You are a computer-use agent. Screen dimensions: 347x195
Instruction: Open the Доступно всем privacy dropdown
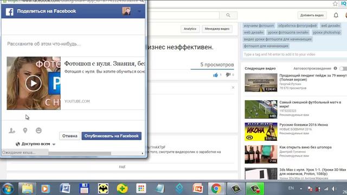pos(35,144)
